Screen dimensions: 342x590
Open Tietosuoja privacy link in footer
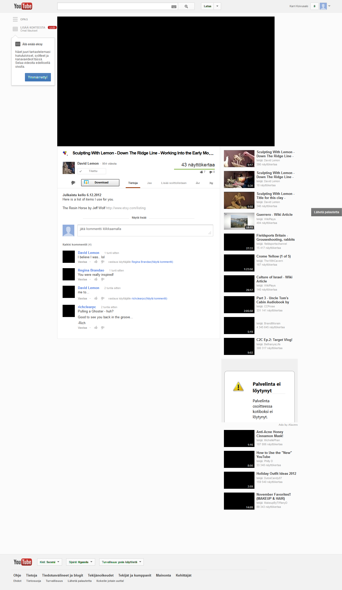pyautogui.click(x=34, y=581)
